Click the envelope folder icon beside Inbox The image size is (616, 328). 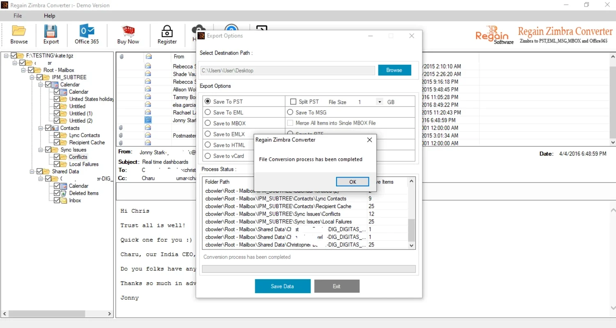[63, 200]
